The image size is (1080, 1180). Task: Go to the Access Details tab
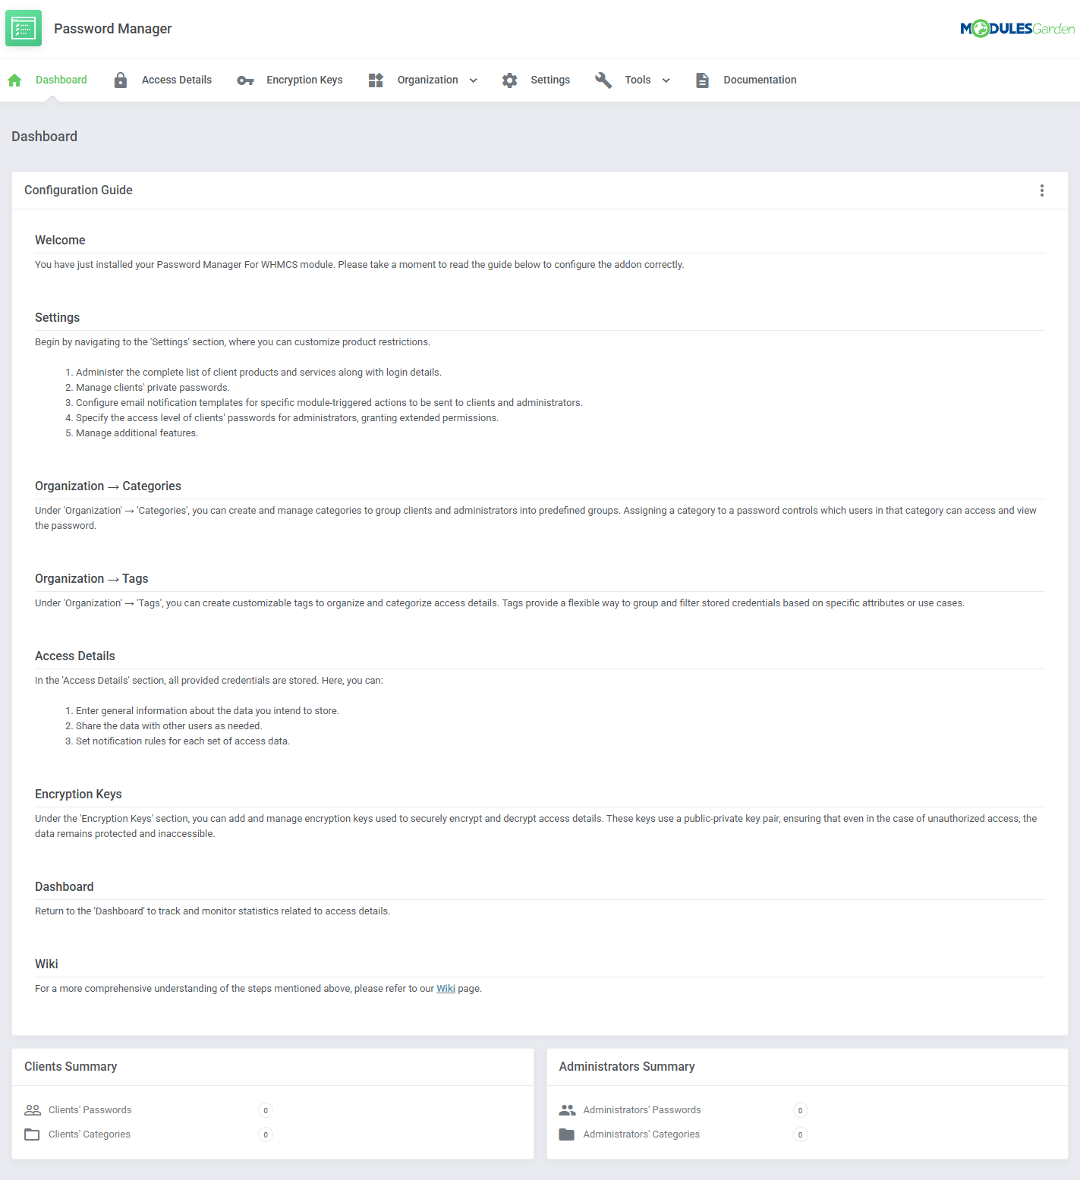[x=177, y=80]
